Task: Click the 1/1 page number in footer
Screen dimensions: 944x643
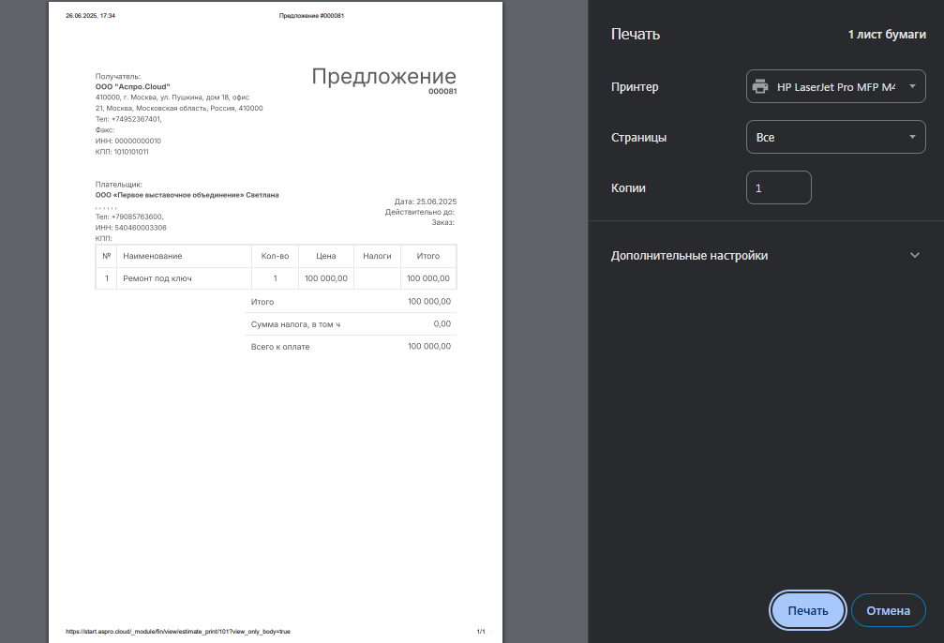Action: point(480,632)
